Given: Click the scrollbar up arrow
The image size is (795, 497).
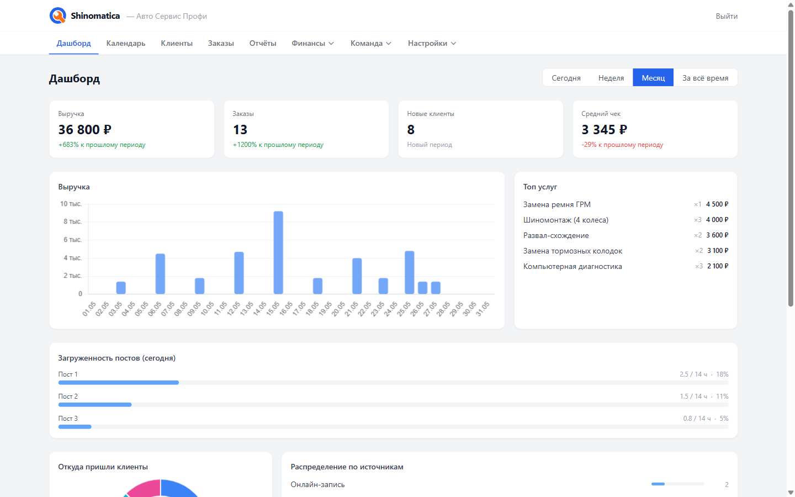Looking at the screenshot, I should point(791,4).
